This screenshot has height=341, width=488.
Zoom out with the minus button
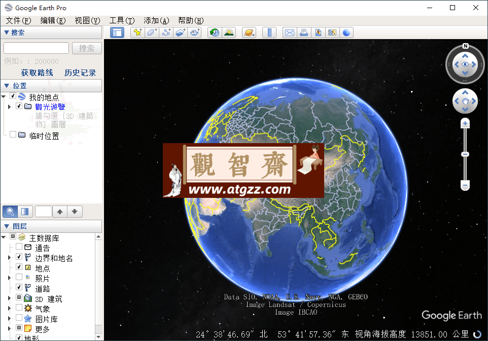click(465, 185)
